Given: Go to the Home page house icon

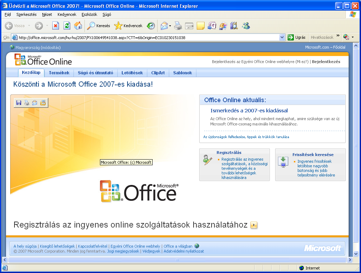Looking at the screenshot, I should point(78,26).
